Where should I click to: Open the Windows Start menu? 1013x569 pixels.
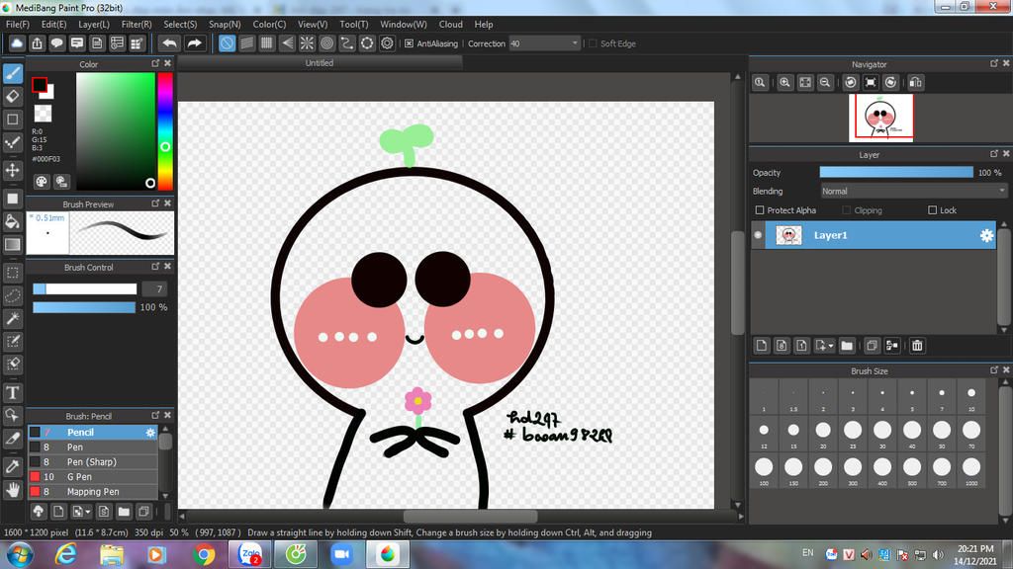coord(20,555)
